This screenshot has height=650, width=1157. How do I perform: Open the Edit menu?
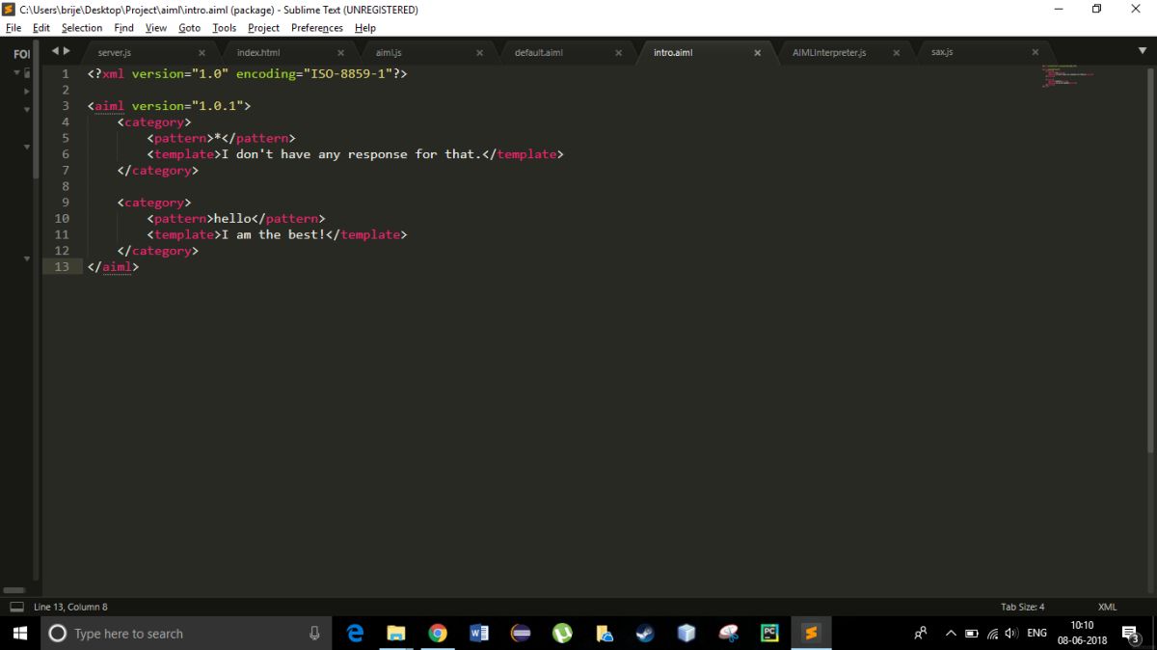coord(41,28)
